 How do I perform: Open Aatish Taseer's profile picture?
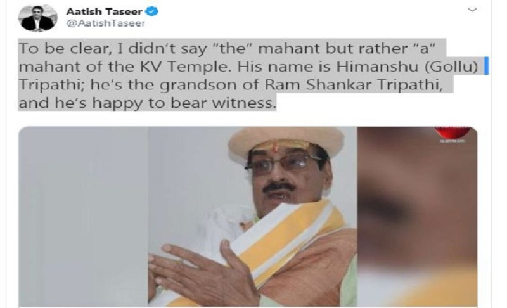38,18
